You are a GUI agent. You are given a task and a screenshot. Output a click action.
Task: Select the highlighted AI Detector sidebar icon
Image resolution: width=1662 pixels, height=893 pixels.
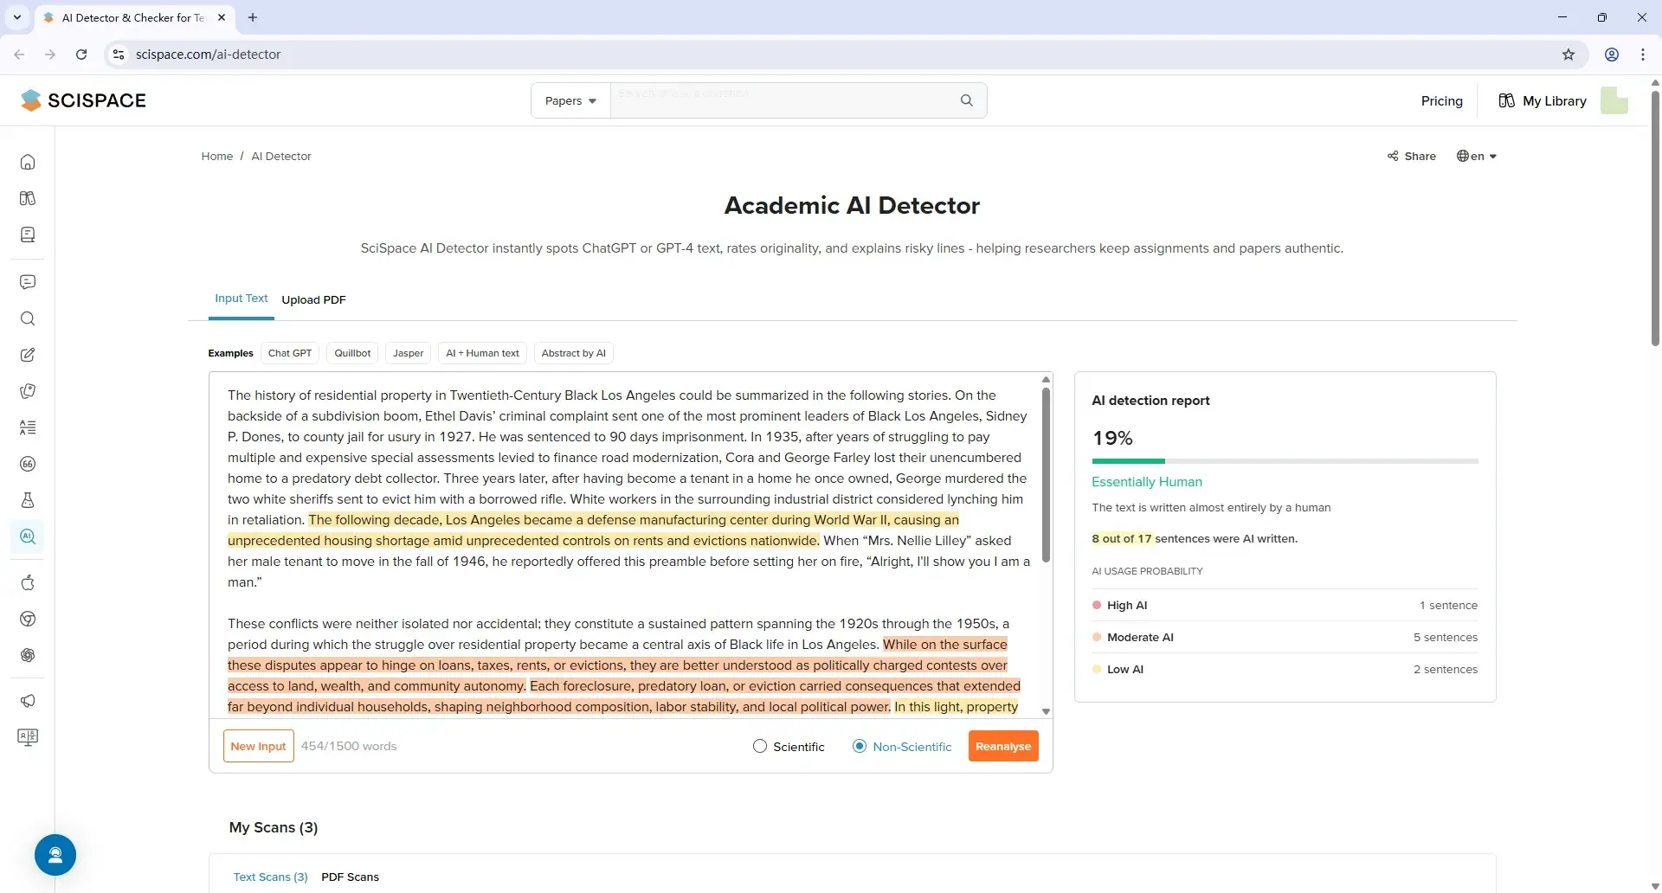[28, 536]
